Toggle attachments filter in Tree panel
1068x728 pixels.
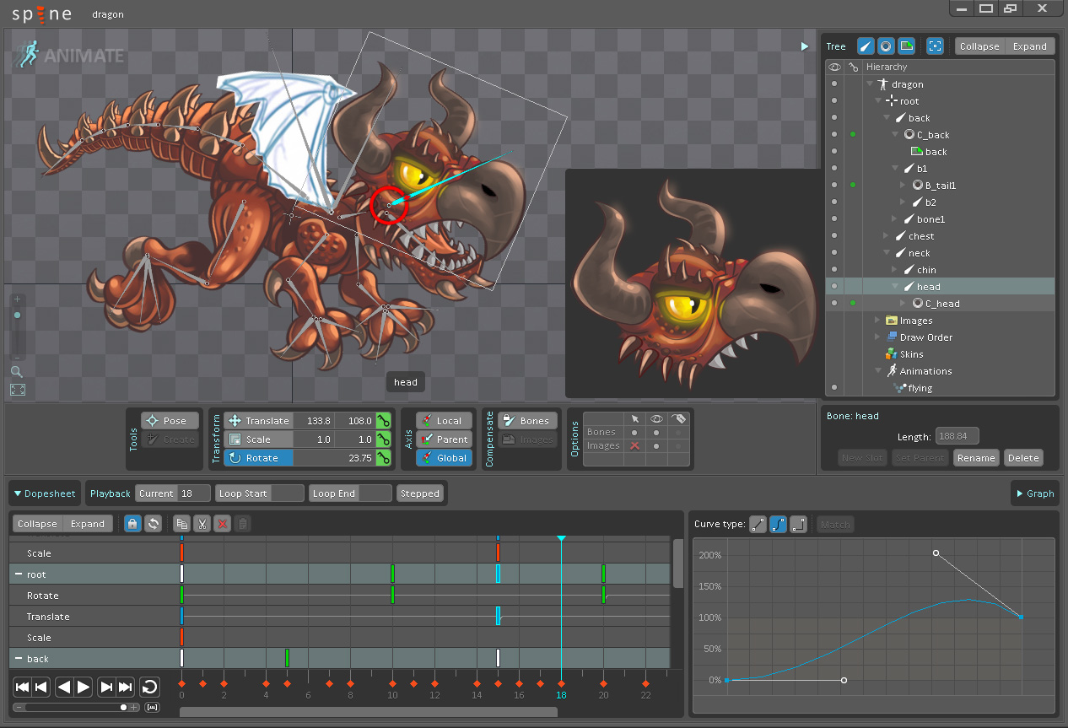[x=906, y=46]
